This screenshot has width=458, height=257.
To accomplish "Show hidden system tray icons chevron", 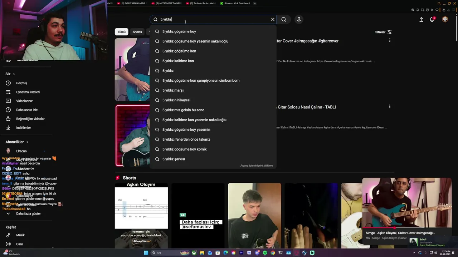I will pyautogui.click(x=414, y=253).
